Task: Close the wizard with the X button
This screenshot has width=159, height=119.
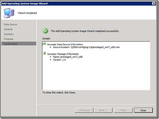Action: click(154, 3)
